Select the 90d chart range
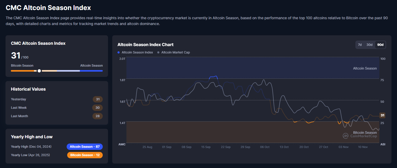The image size is (397, 168). point(380,45)
